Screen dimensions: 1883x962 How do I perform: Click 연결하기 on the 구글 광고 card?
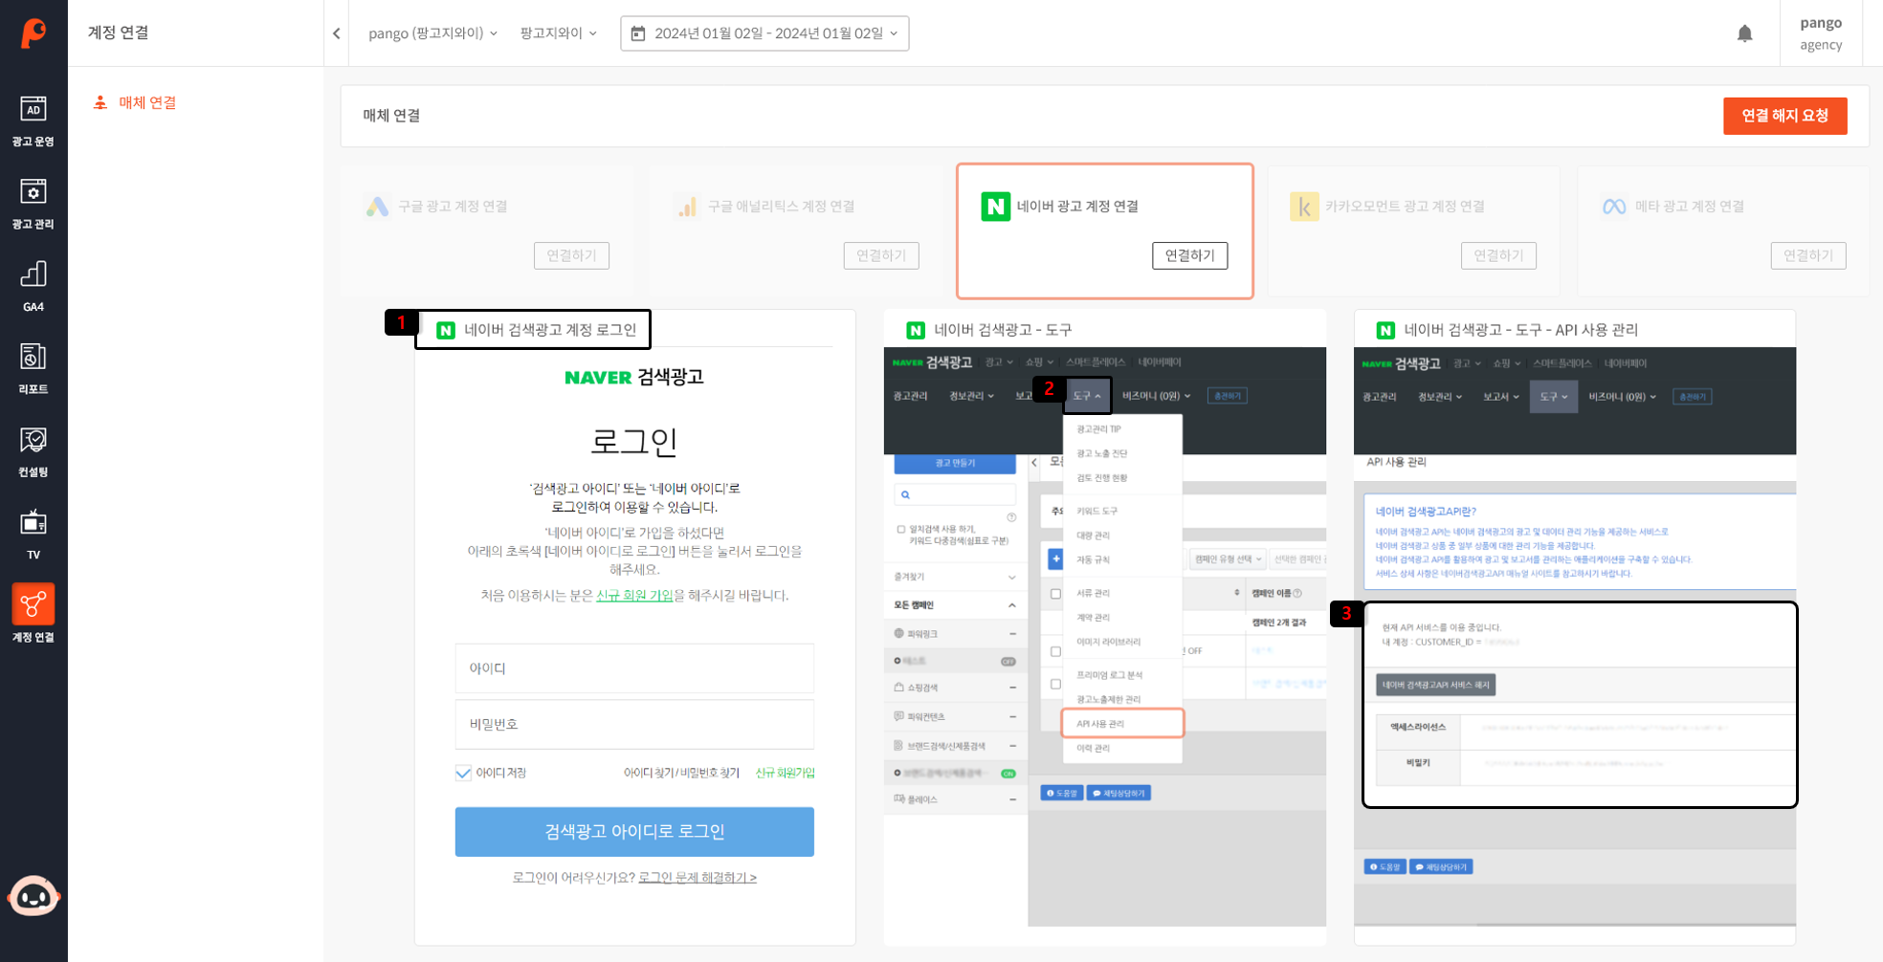(x=571, y=255)
